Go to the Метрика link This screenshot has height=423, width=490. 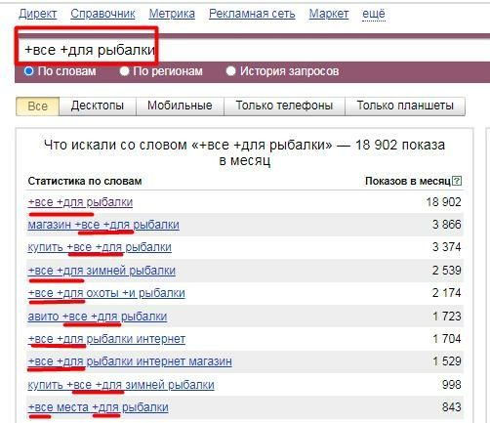172,14
